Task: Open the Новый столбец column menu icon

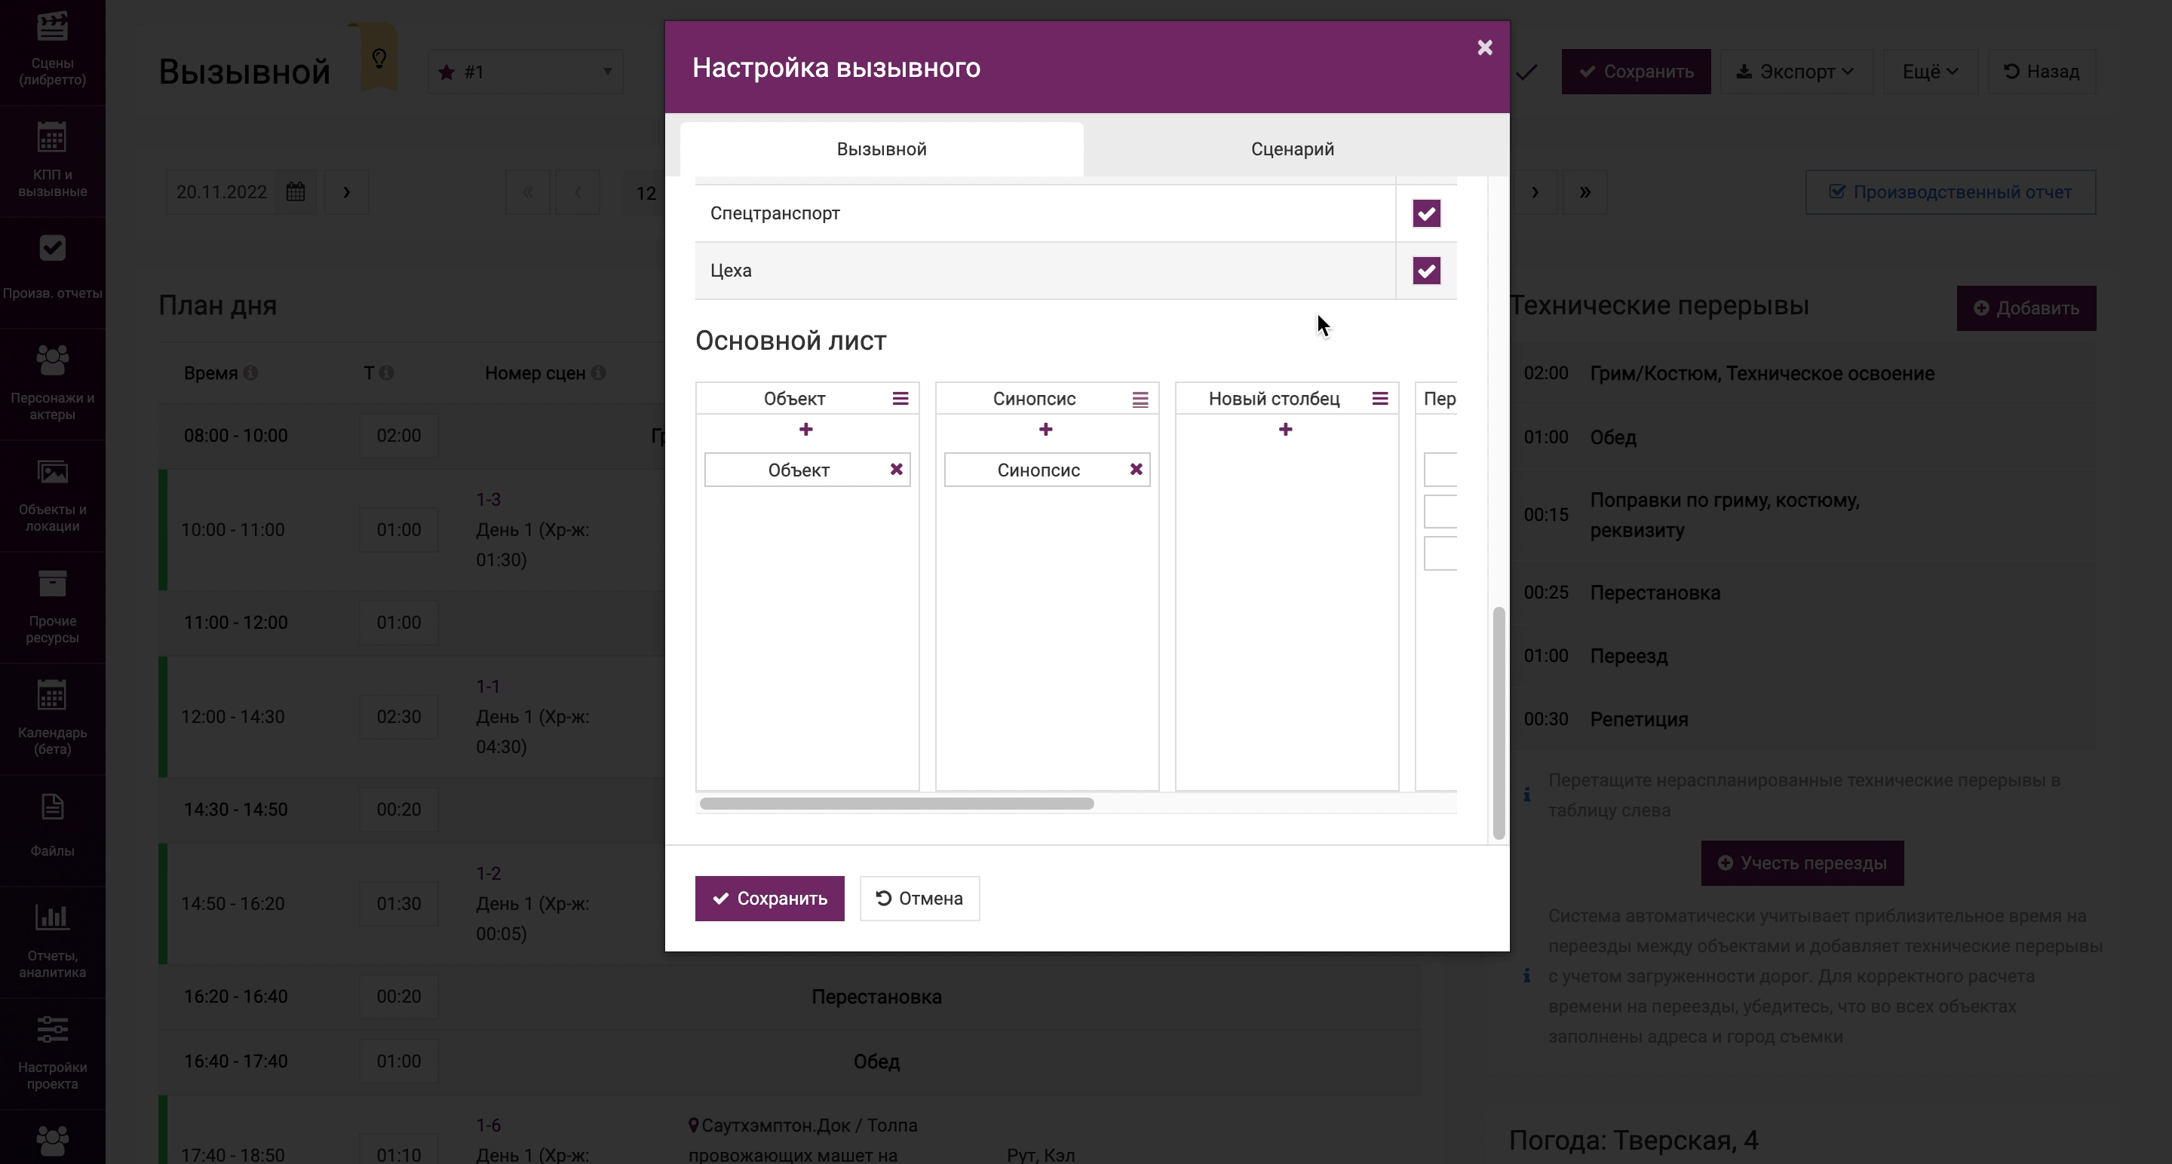Action: pyautogui.click(x=1380, y=399)
